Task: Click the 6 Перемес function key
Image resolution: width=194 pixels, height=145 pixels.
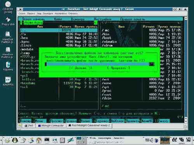Action: click(x=101, y=121)
